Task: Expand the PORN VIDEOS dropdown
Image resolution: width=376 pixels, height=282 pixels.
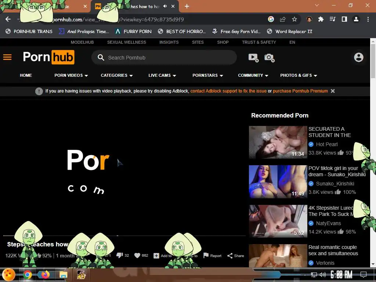Action: tap(71, 75)
